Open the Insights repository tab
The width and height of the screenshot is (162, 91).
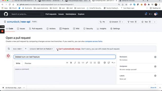(x=102, y=29)
